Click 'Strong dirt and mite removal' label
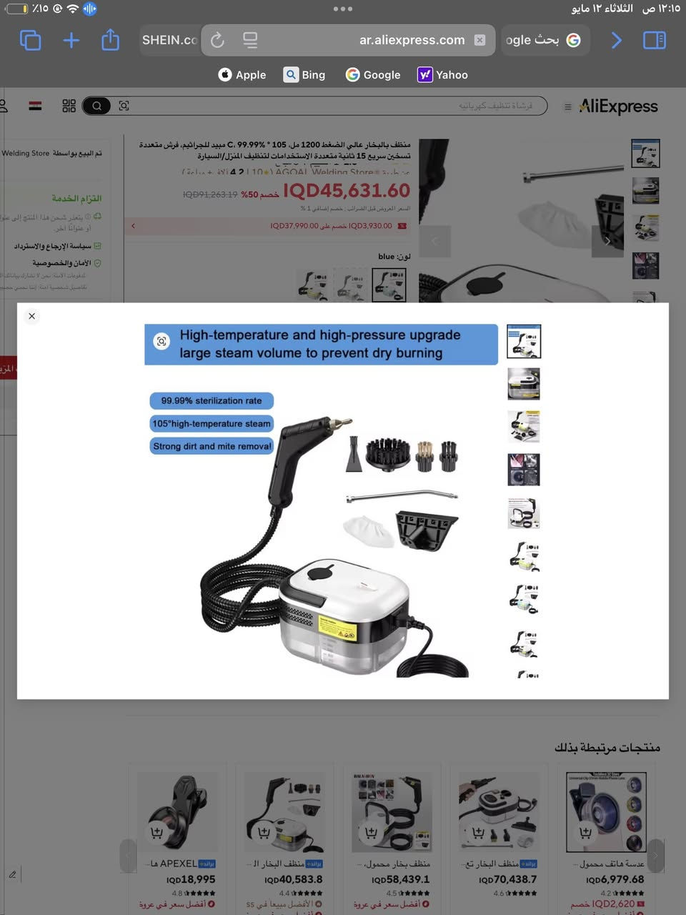686x915 pixels. (212, 446)
